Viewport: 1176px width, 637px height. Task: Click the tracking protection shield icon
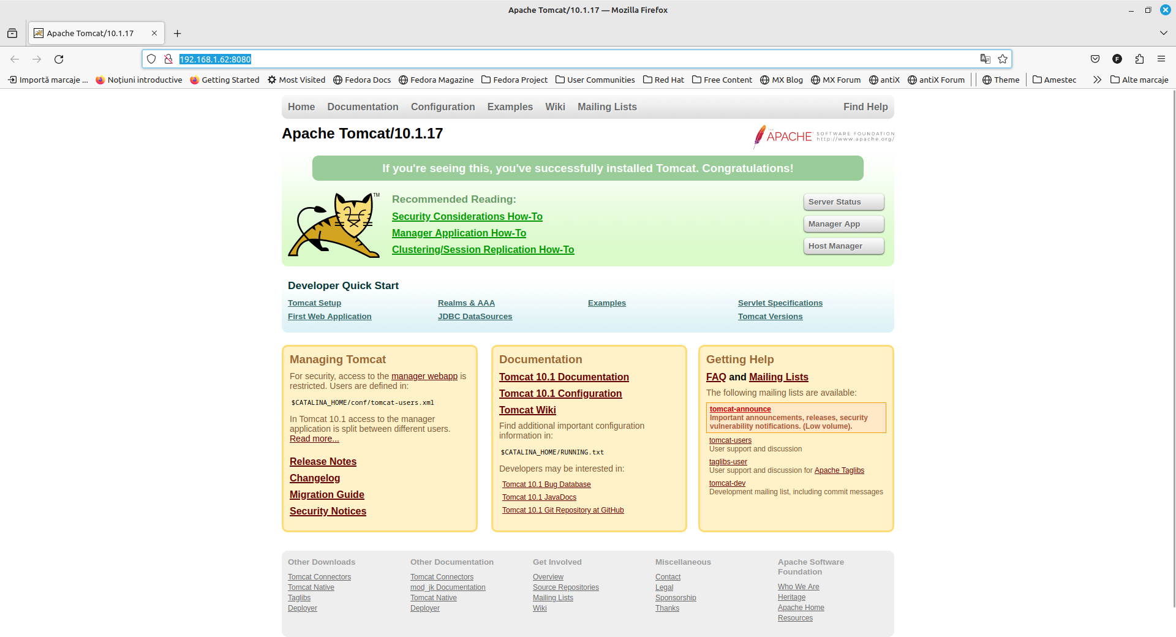coord(151,59)
